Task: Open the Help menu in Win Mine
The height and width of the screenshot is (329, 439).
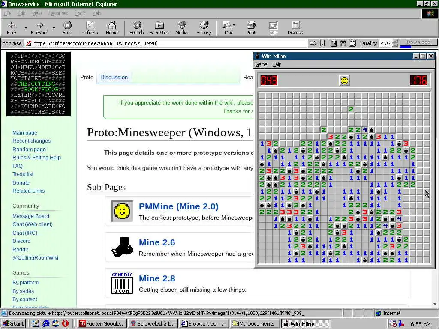Action: pyautogui.click(x=277, y=64)
